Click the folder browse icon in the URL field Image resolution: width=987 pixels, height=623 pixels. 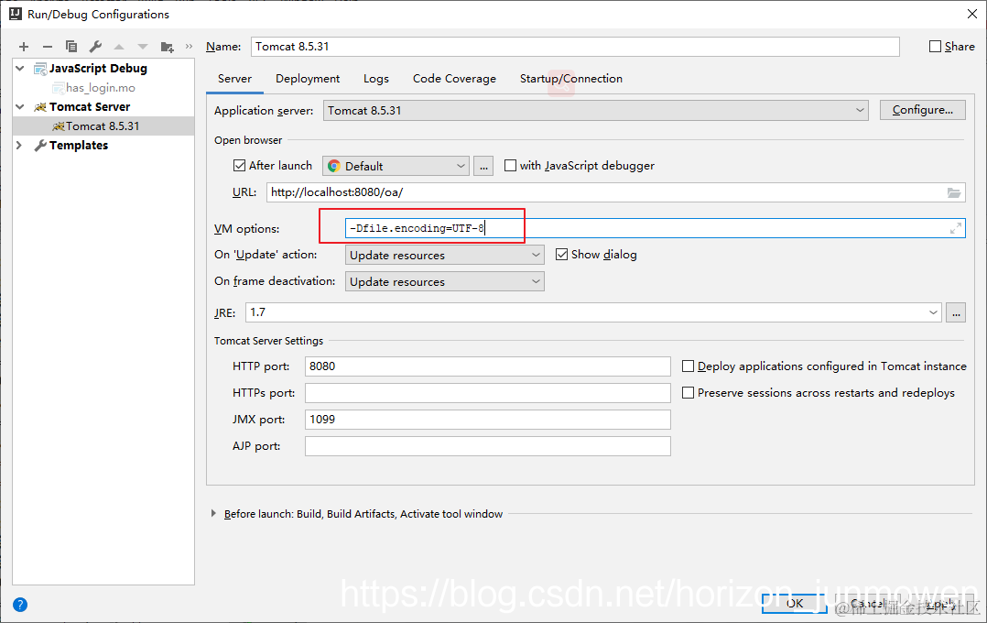[x=954, y=192]
